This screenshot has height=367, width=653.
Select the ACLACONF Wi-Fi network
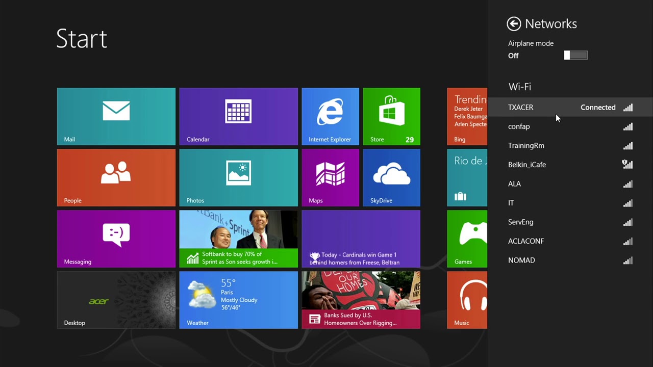(570, 241)
